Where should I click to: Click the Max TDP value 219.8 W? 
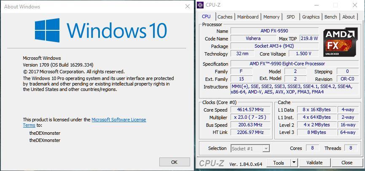tap(309, 38)
